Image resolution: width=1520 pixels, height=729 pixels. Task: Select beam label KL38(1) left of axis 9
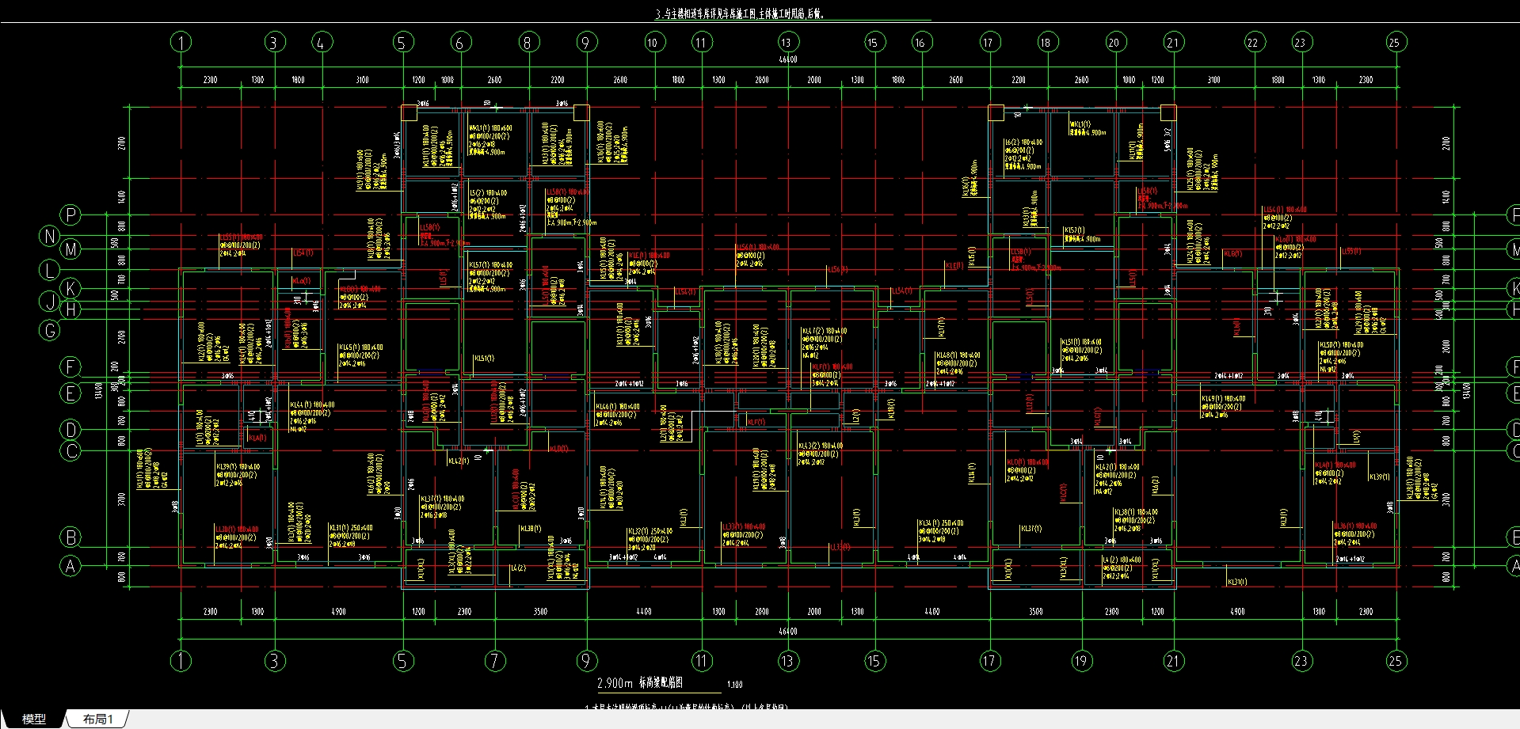(531, 529)
